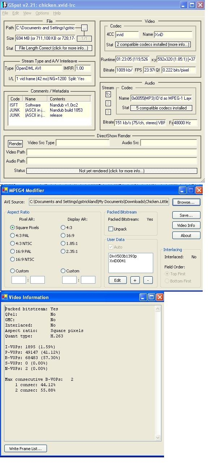Select the ISFT Software metadata row
The width and height of the screenshot is (211, 466).
(49, 105)
